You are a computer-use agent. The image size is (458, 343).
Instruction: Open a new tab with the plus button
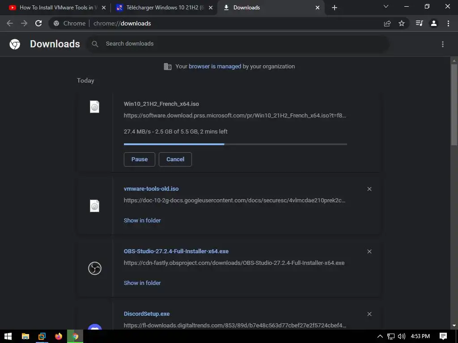click(x=335, y=8)
